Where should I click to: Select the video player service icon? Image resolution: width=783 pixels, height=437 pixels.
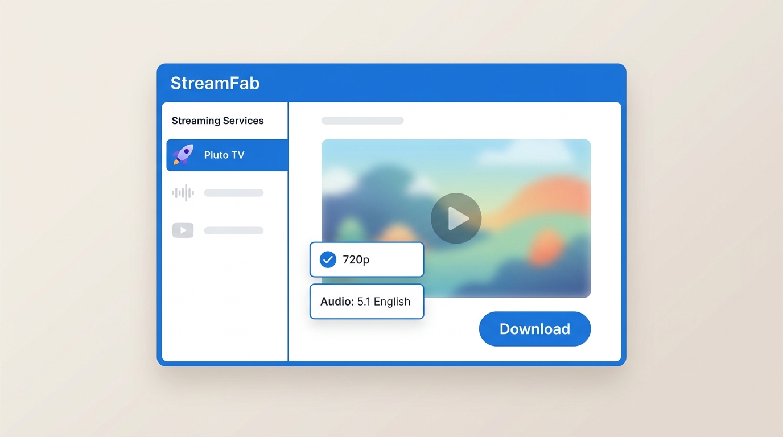[183, 230]
